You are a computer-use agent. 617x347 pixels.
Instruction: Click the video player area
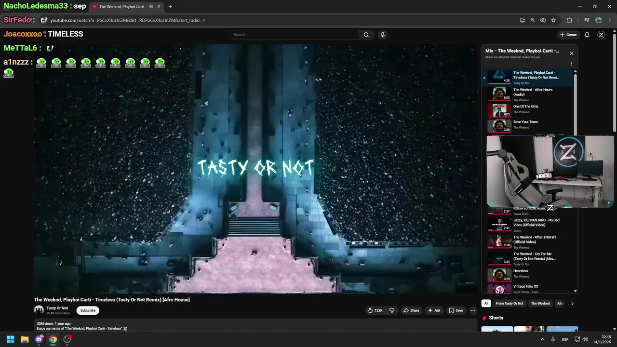pyautogui.click(x=255, y=169)
